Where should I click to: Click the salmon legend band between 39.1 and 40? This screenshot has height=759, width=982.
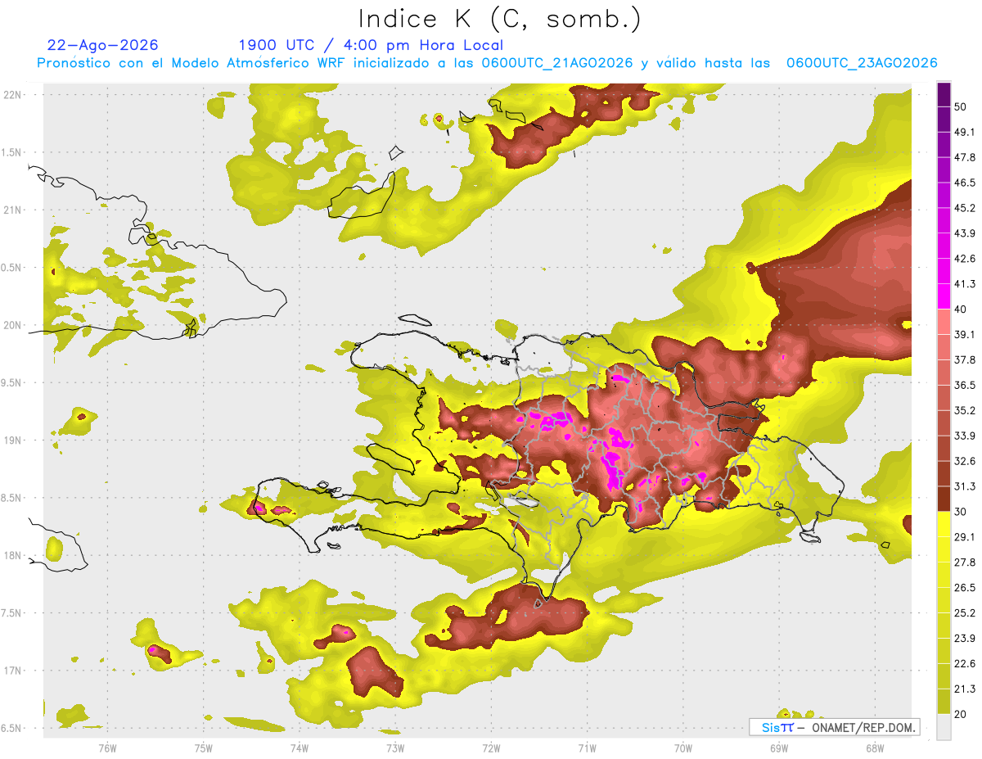point(944,322)
